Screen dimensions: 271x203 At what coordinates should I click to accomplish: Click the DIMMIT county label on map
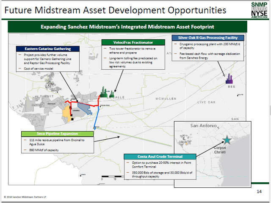click(x=47, y=96)
